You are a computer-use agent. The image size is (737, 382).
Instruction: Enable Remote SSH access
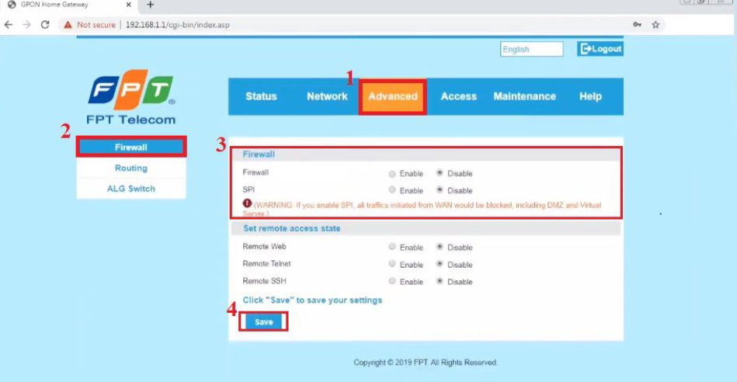pos(392,282)
